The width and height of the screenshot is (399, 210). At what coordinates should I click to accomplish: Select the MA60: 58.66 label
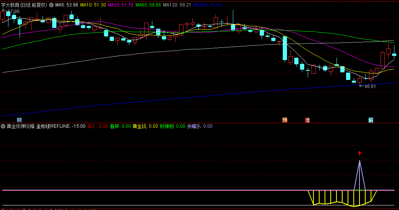pos(148,5)
